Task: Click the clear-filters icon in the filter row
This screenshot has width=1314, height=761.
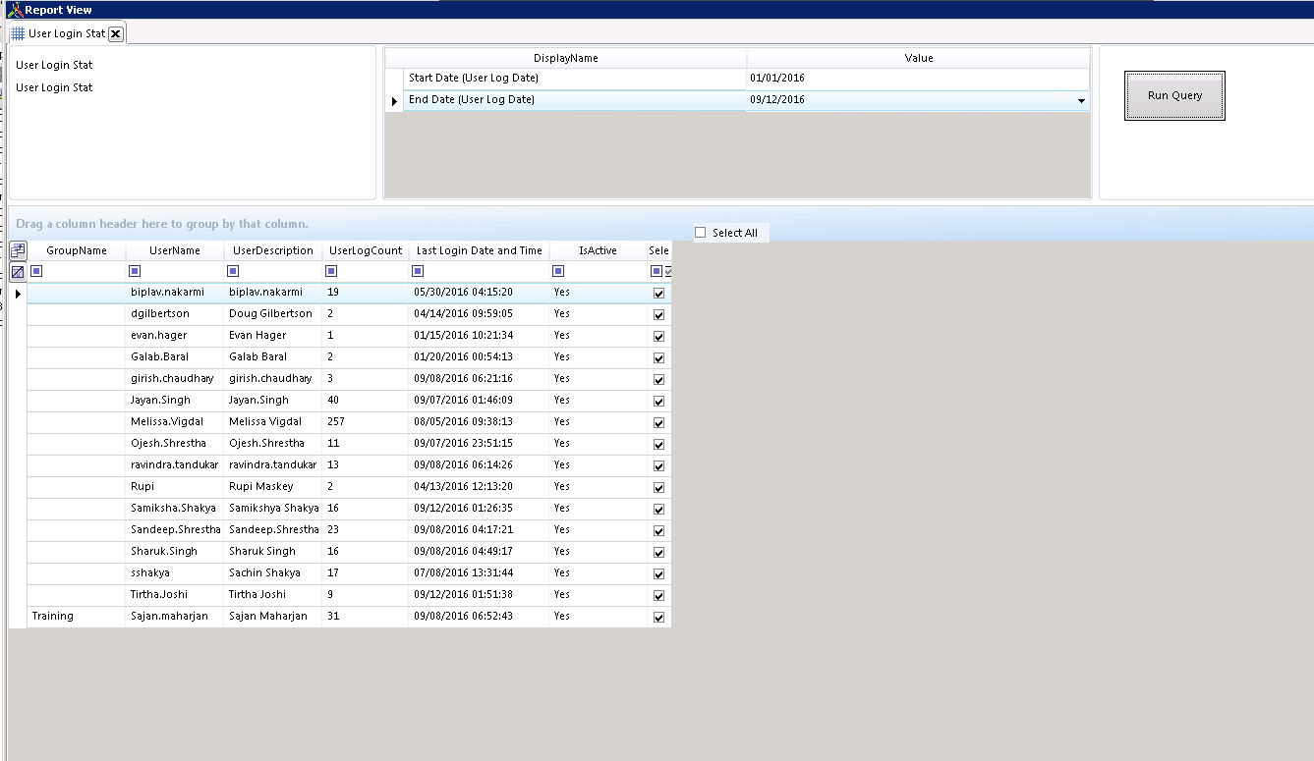Action: tap(18, 272)
